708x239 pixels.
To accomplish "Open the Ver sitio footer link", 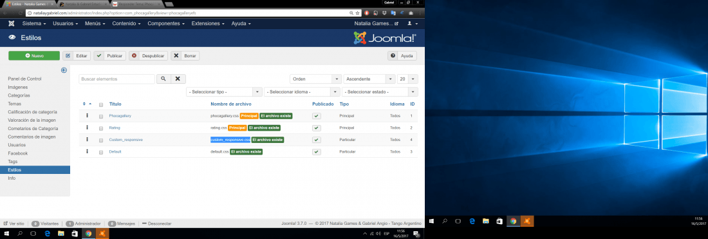I will point(14,224).
